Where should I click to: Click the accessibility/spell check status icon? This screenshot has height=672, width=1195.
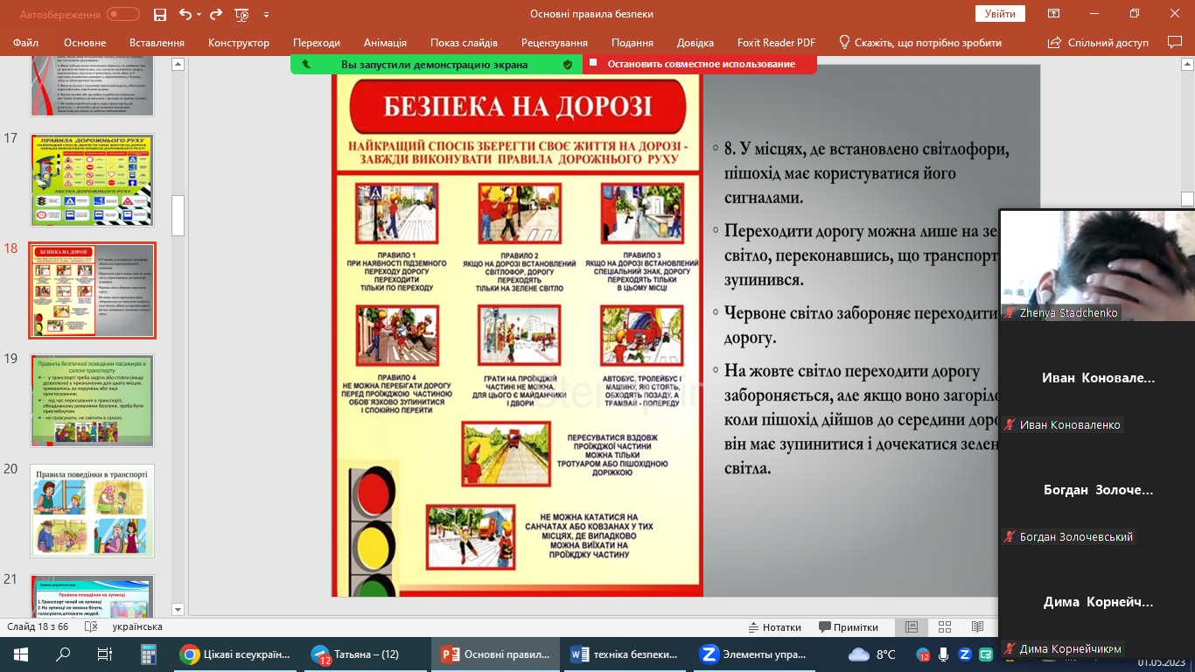(91, 626)
